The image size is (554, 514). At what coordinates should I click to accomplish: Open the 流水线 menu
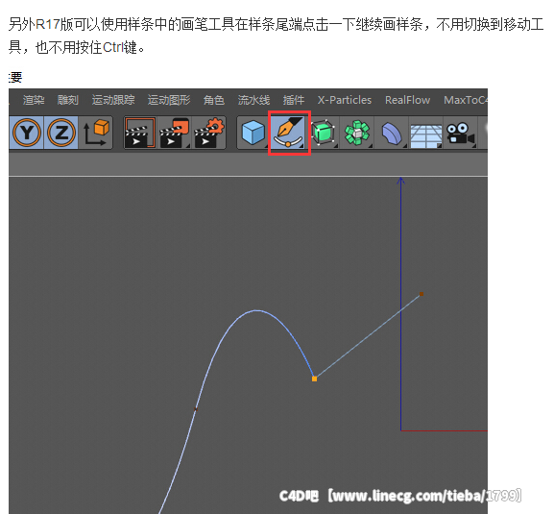point(253,100)
